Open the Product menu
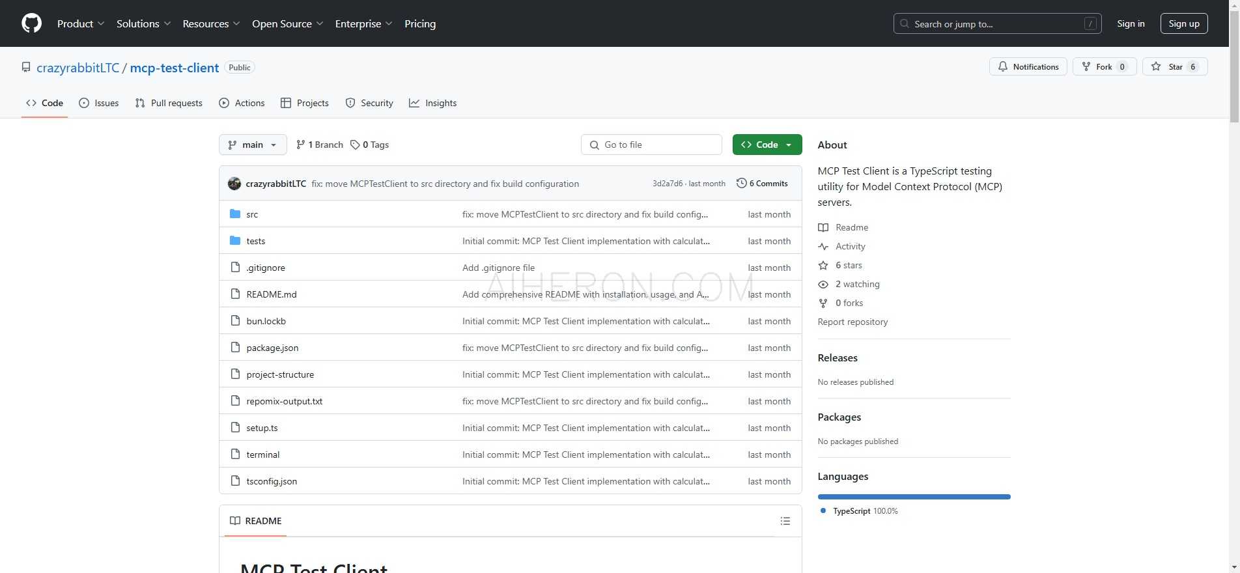 coord(81,23)
